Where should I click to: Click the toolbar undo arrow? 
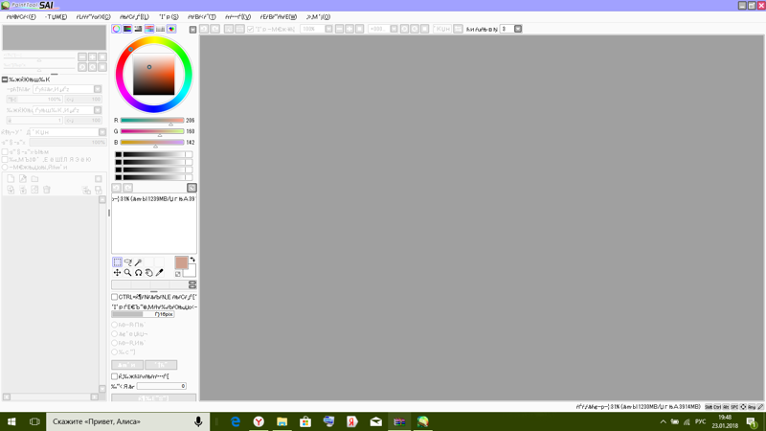tap(204, 29)
